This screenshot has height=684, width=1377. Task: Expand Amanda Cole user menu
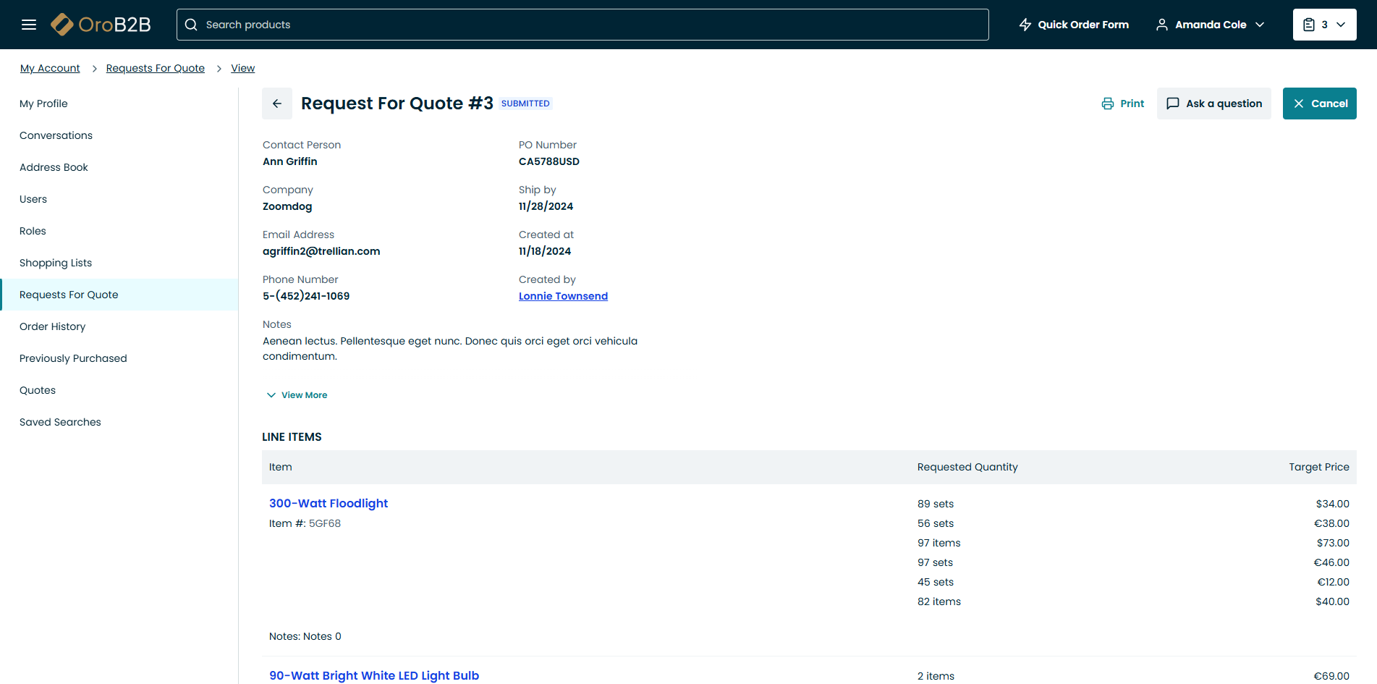point(1211,25)
